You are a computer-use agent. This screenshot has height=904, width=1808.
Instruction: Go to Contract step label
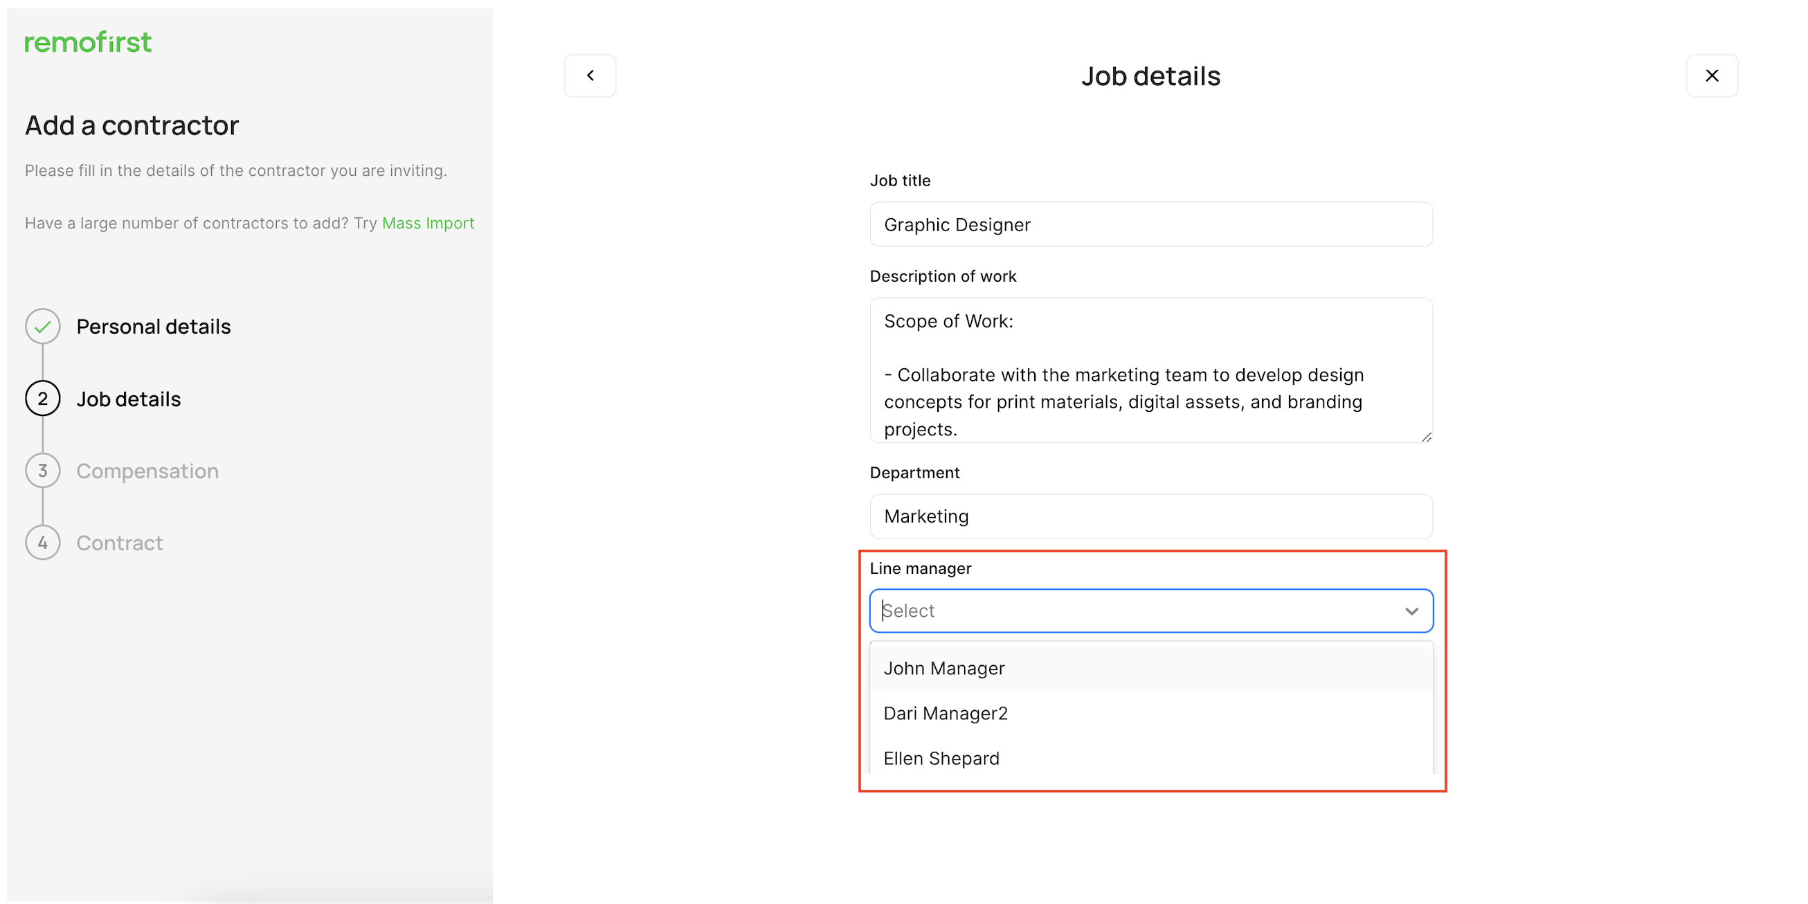tap(119, 543)
